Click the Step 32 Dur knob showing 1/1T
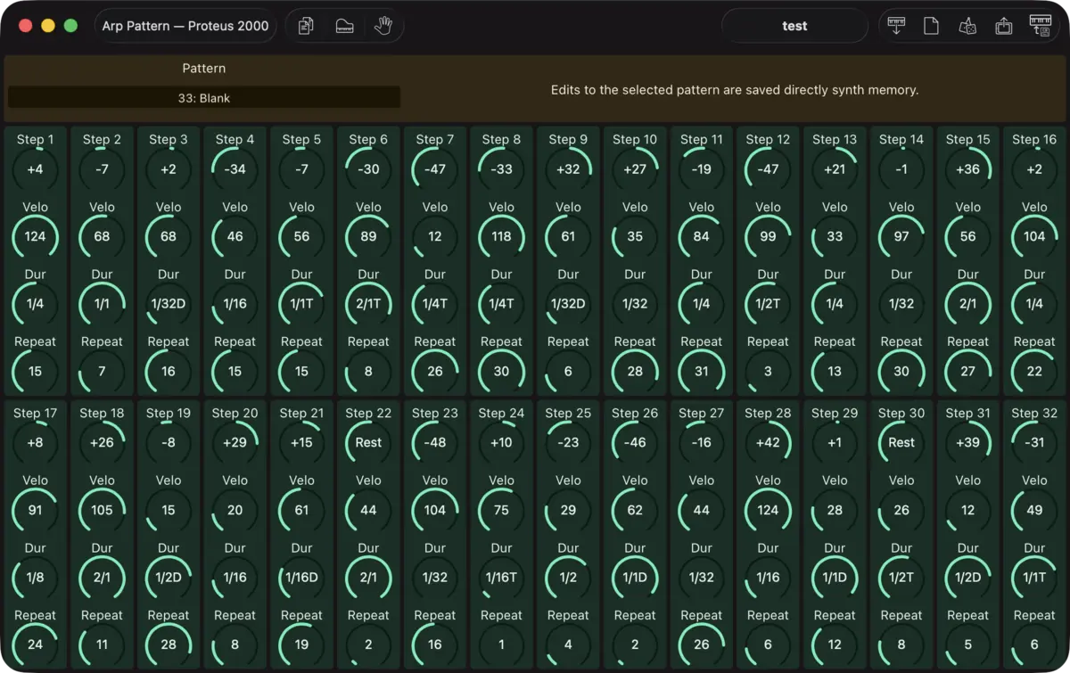Viewport: 1070px width, 673px height. pyautogui.click(x=1034, y=578)
